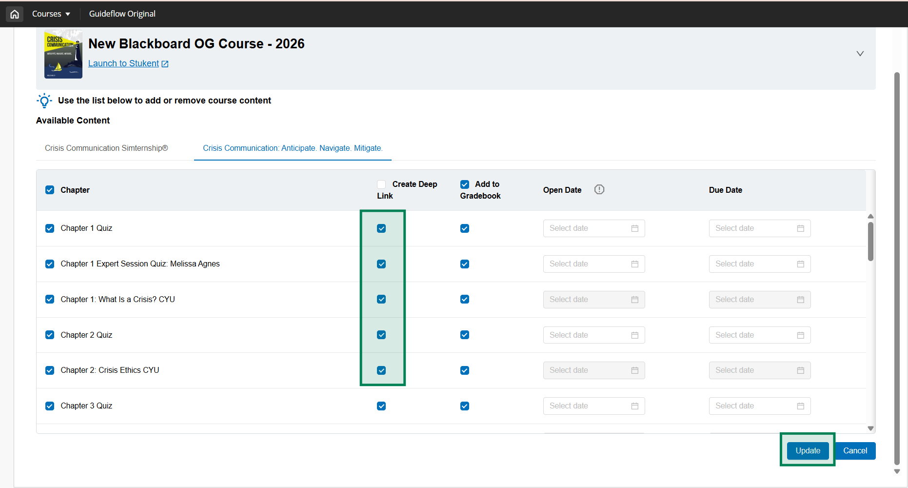Image resolution: width=908 pixels, height=488 pixels.
Task: Open the Courses dropdown menu
Action: pyautogui.click(x=51, y=14)
